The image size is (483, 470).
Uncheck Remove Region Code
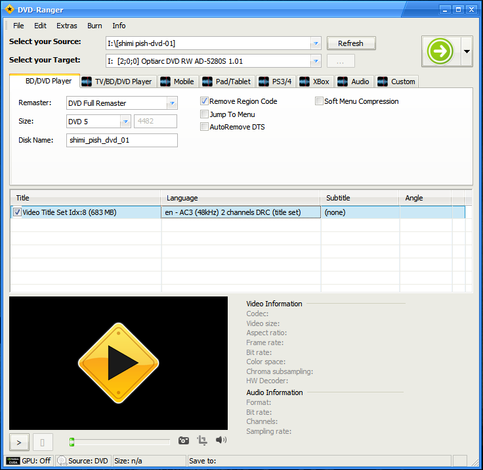coord(204,101)
